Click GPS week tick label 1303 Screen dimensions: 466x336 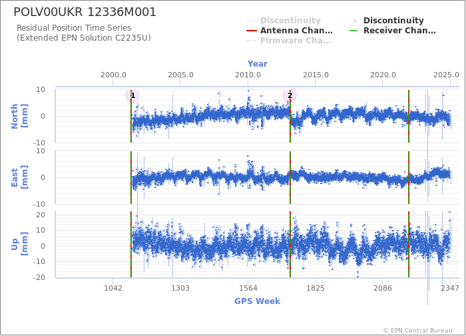(x=180, y=288)
